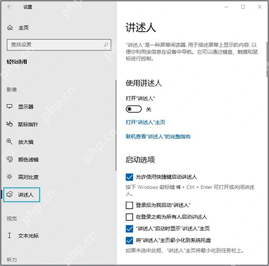The height and width of the screenshot is (266, 269).
Task: Select 高对比度 in the sidebar
Action: pos(28,177)
